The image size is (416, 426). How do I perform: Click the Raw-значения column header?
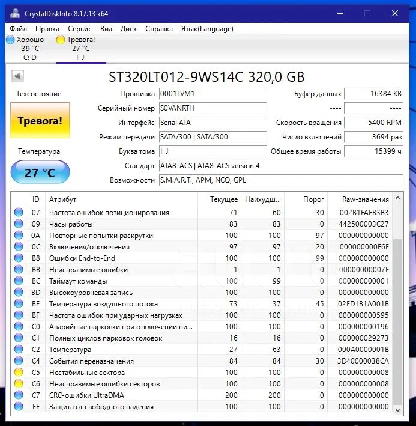[360, 199]
